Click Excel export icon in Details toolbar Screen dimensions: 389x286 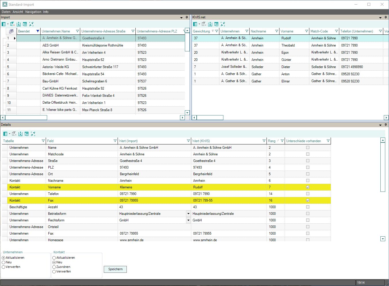20,134
